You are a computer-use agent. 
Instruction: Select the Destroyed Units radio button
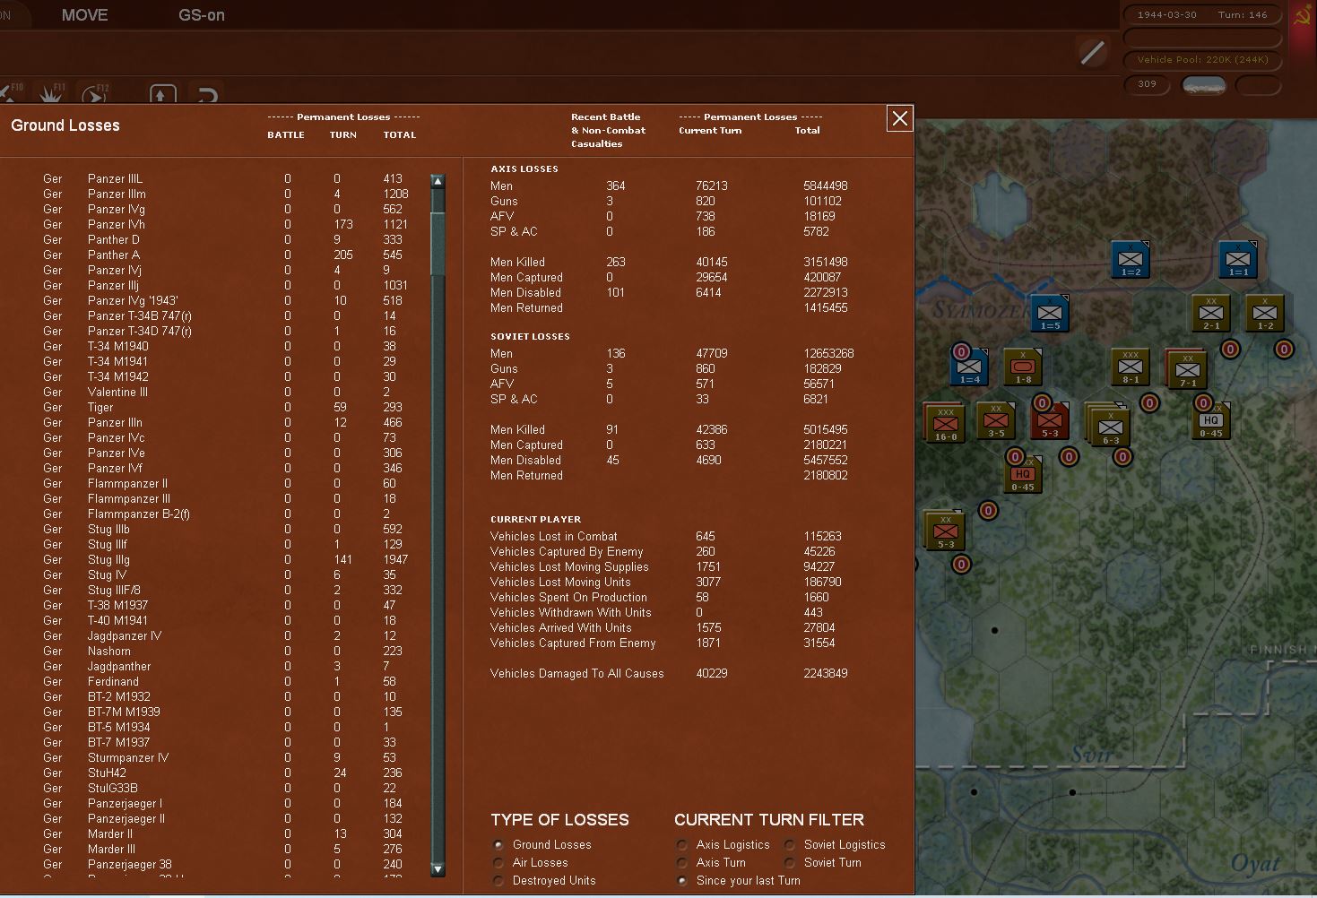point(498,881)
